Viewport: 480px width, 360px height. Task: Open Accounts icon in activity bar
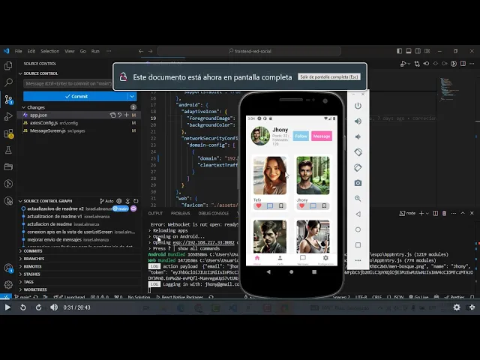click(x=8, y=268)
